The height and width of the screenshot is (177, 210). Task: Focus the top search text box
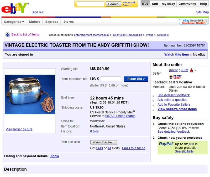click(x=90, y=4)
